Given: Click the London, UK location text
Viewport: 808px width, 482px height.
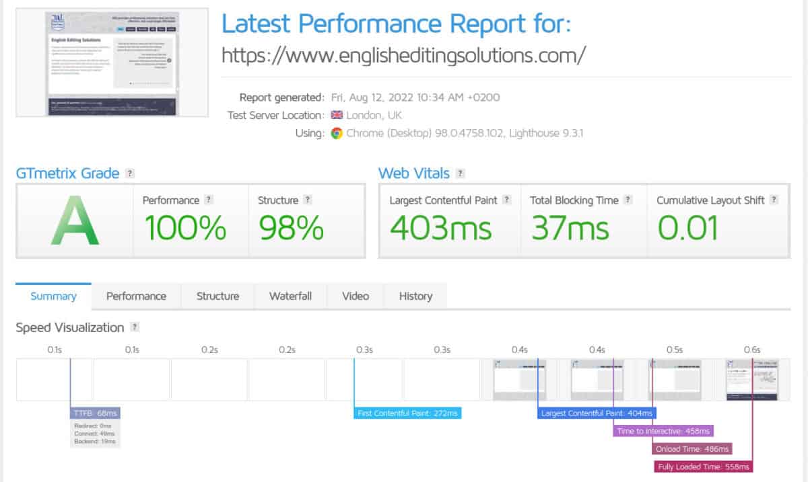Looking at the screenshot, I should point(374,115).
